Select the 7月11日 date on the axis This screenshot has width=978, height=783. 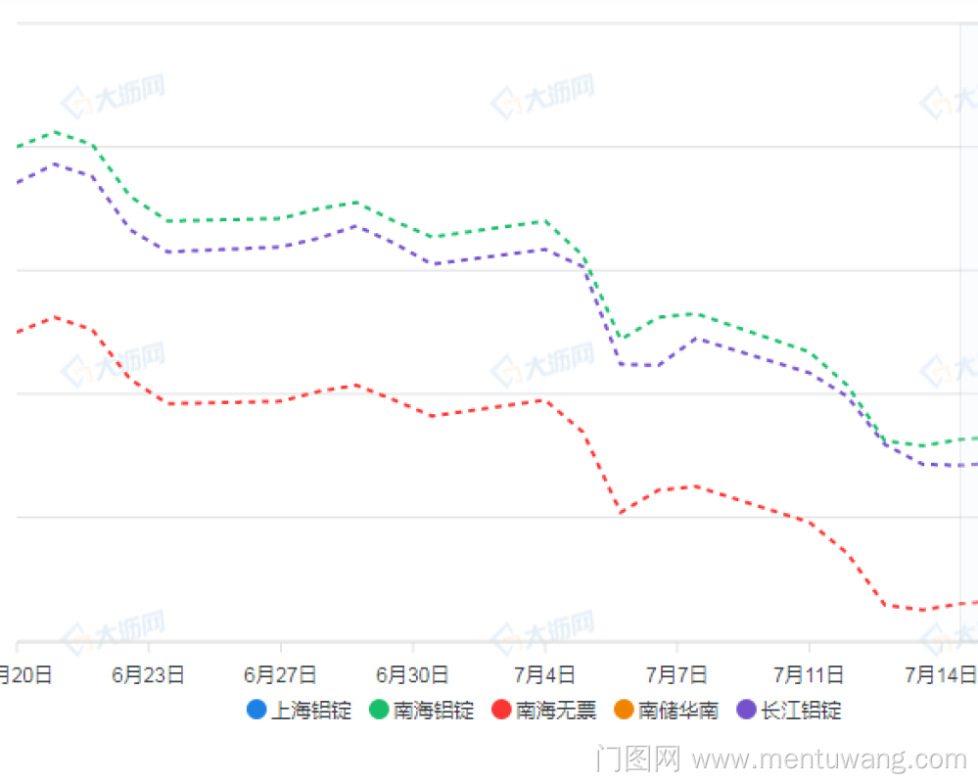click(809, 674)
